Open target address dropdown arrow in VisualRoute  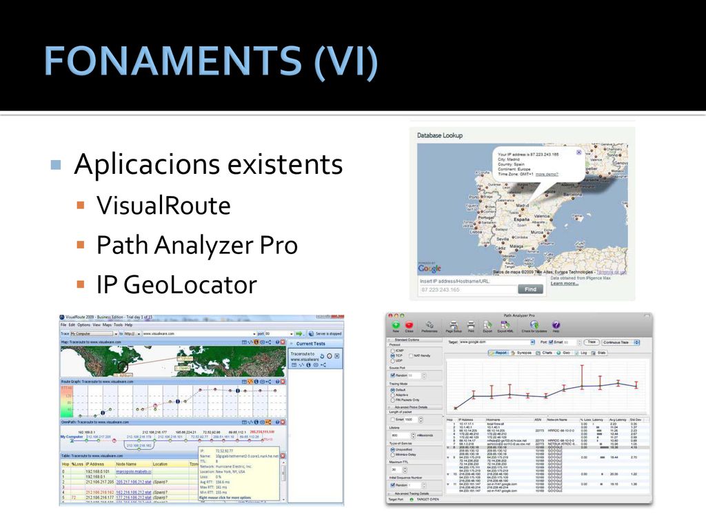(254, 334)
